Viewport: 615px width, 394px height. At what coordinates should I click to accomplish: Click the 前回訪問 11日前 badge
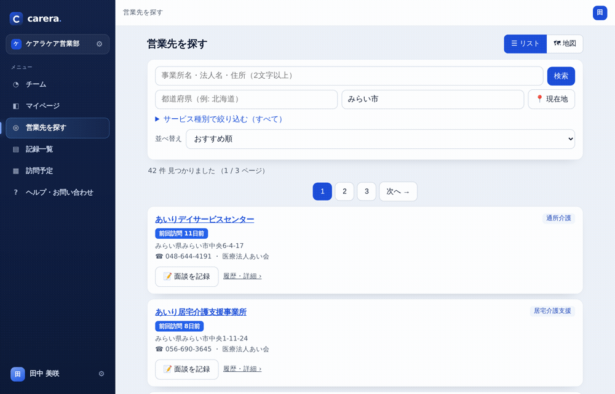[x=181, y=233]
